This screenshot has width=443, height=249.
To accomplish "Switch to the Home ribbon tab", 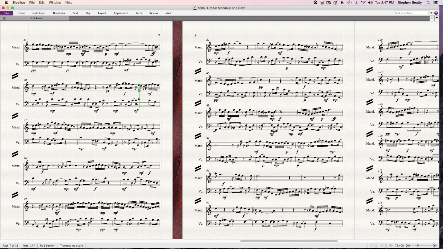I will (21, 13).
